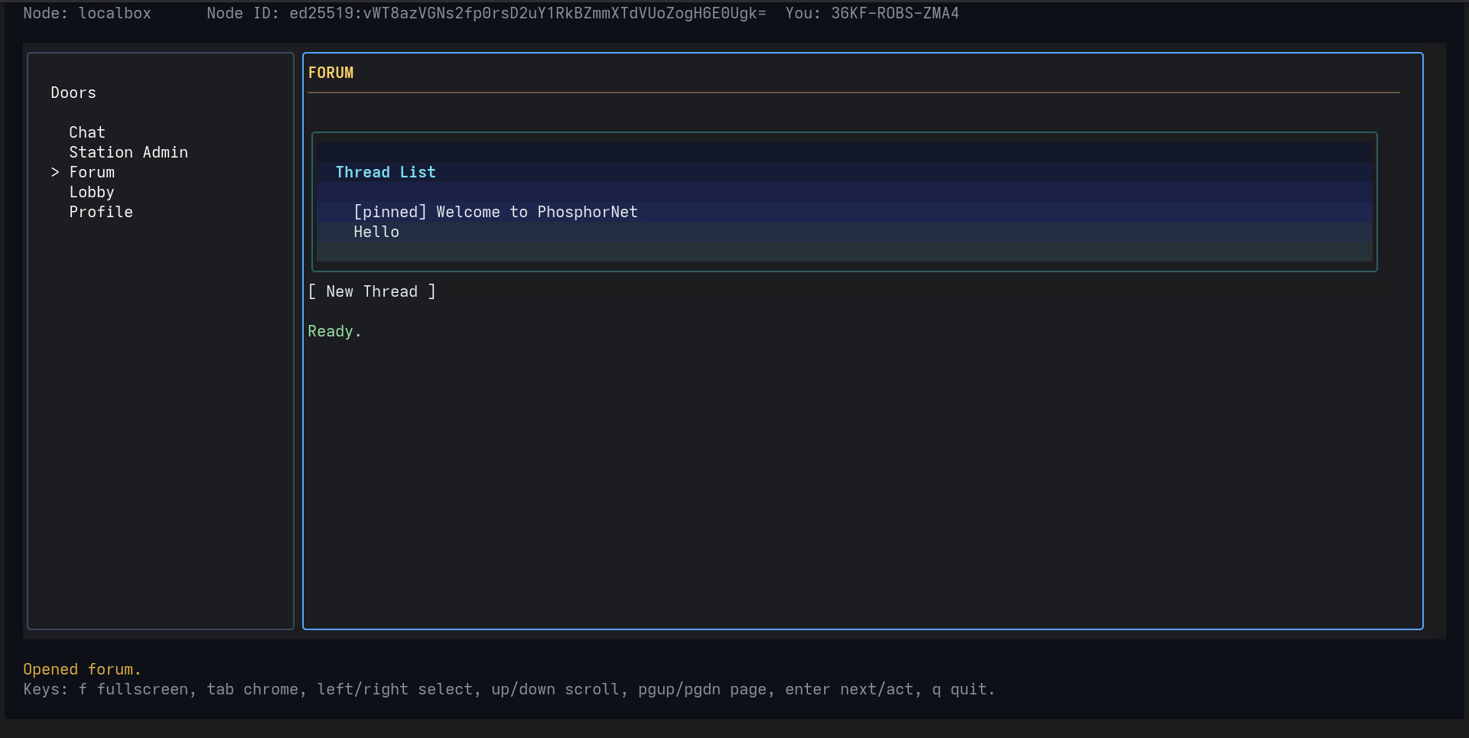
Task: Click the Opened forum. notification text
Action: click(x=82, y=669)
